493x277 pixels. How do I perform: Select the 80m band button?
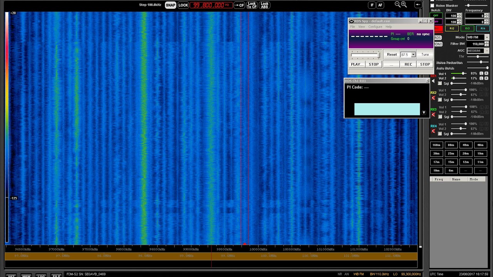click(451, 145)
